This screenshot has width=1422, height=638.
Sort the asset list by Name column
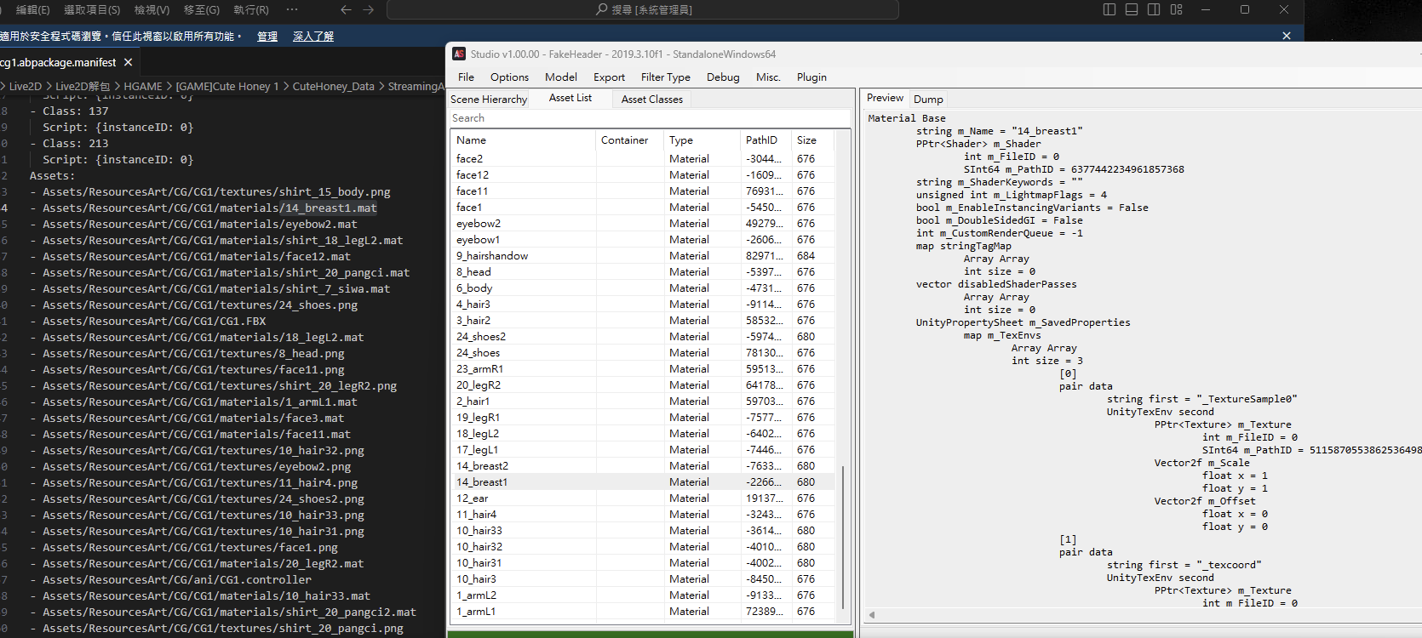click(523, 140)
